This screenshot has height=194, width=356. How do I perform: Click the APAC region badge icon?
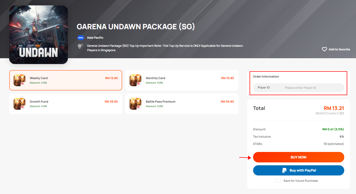point(80,38)
